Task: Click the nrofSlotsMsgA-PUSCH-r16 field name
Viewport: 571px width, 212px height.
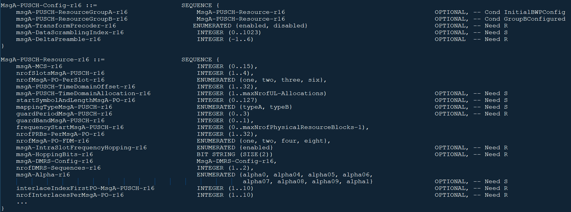Action: point(60,73)
